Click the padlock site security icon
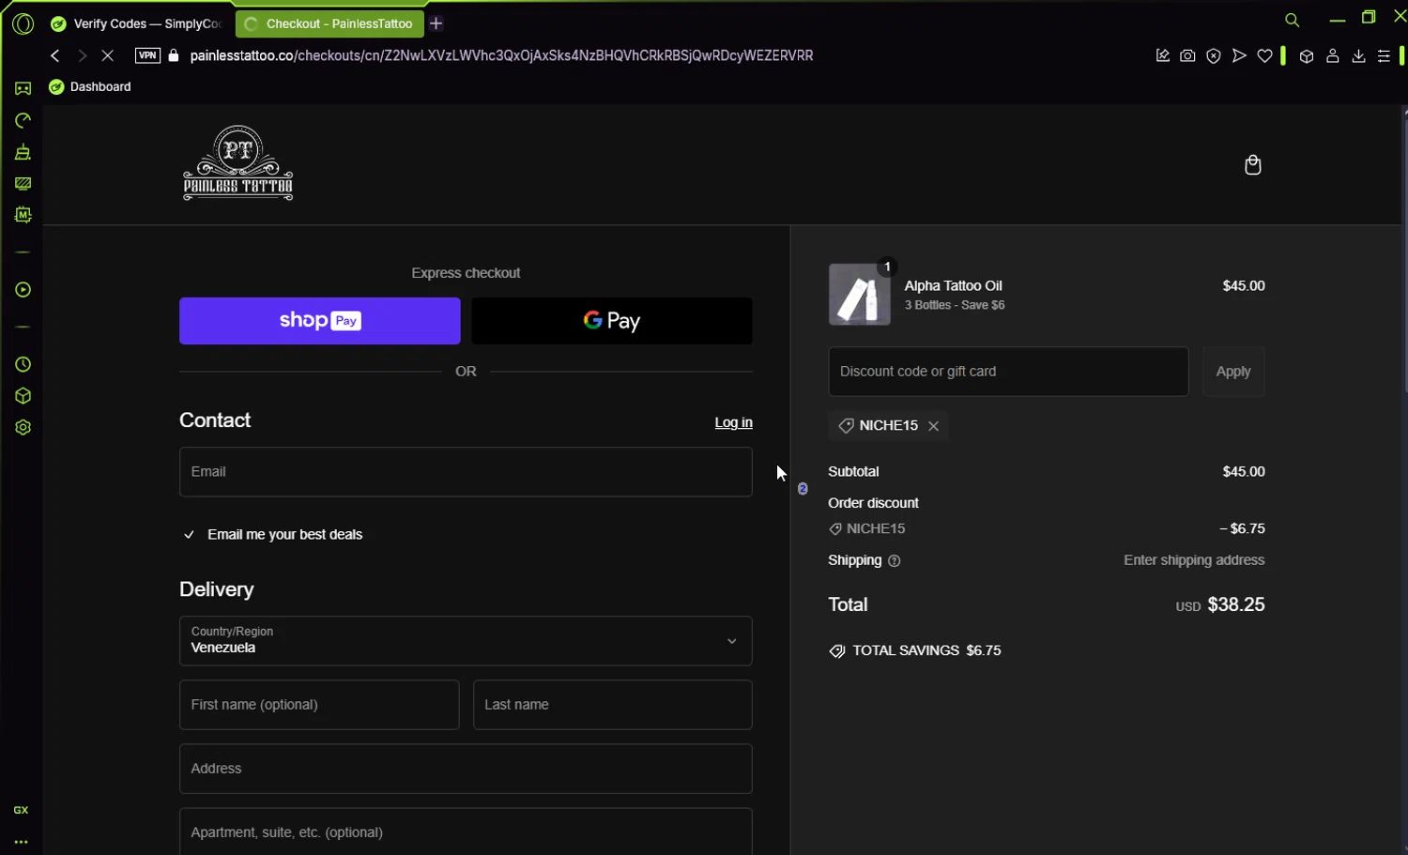 (174, 55)
